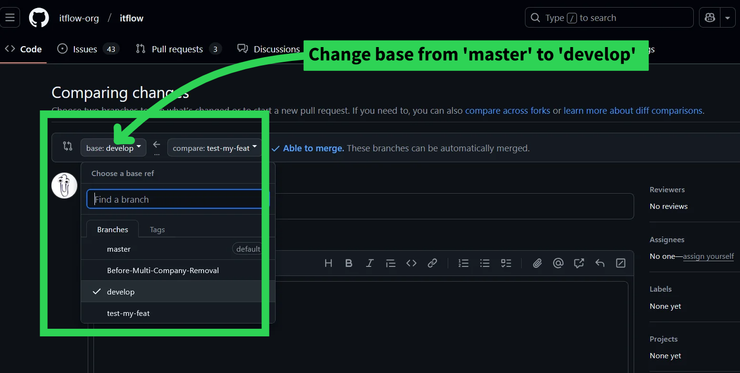Add a hyperlink using the link icon
Image resolution: width=740 pixels, height=373 pixels.
pyautogui.click(x=432, y=263)
